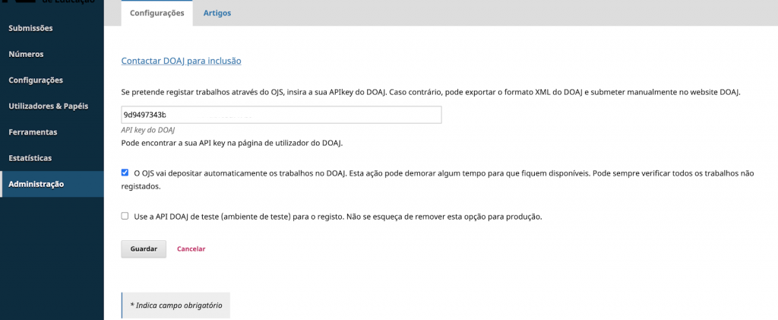Switch to the Artigos tab

coord(217,13)
